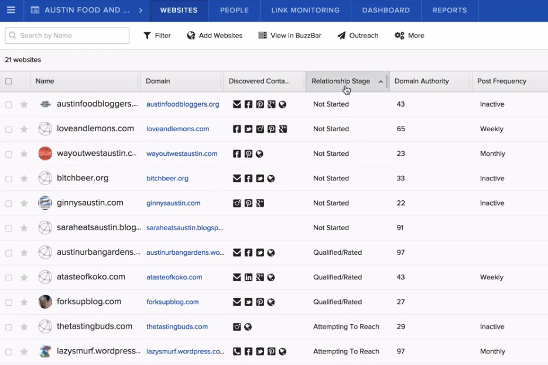The height and width of the screenshot is (365, 548).
Task: Click the Search by Name field
Action: click(67, 36)
